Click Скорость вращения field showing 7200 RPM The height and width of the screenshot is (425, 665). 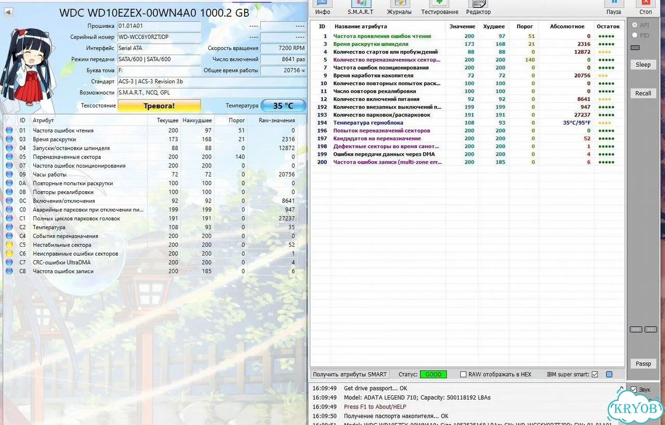pos(283,48)
